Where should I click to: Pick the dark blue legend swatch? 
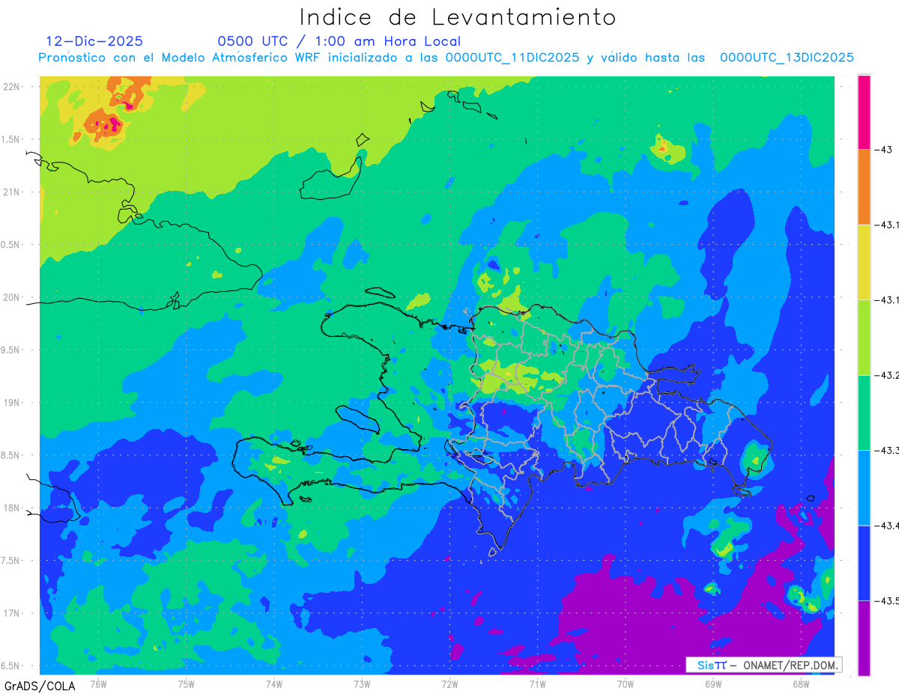[864, 563]
